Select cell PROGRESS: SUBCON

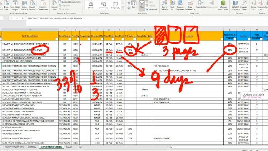pyautogui.click(x=30, y=133)
